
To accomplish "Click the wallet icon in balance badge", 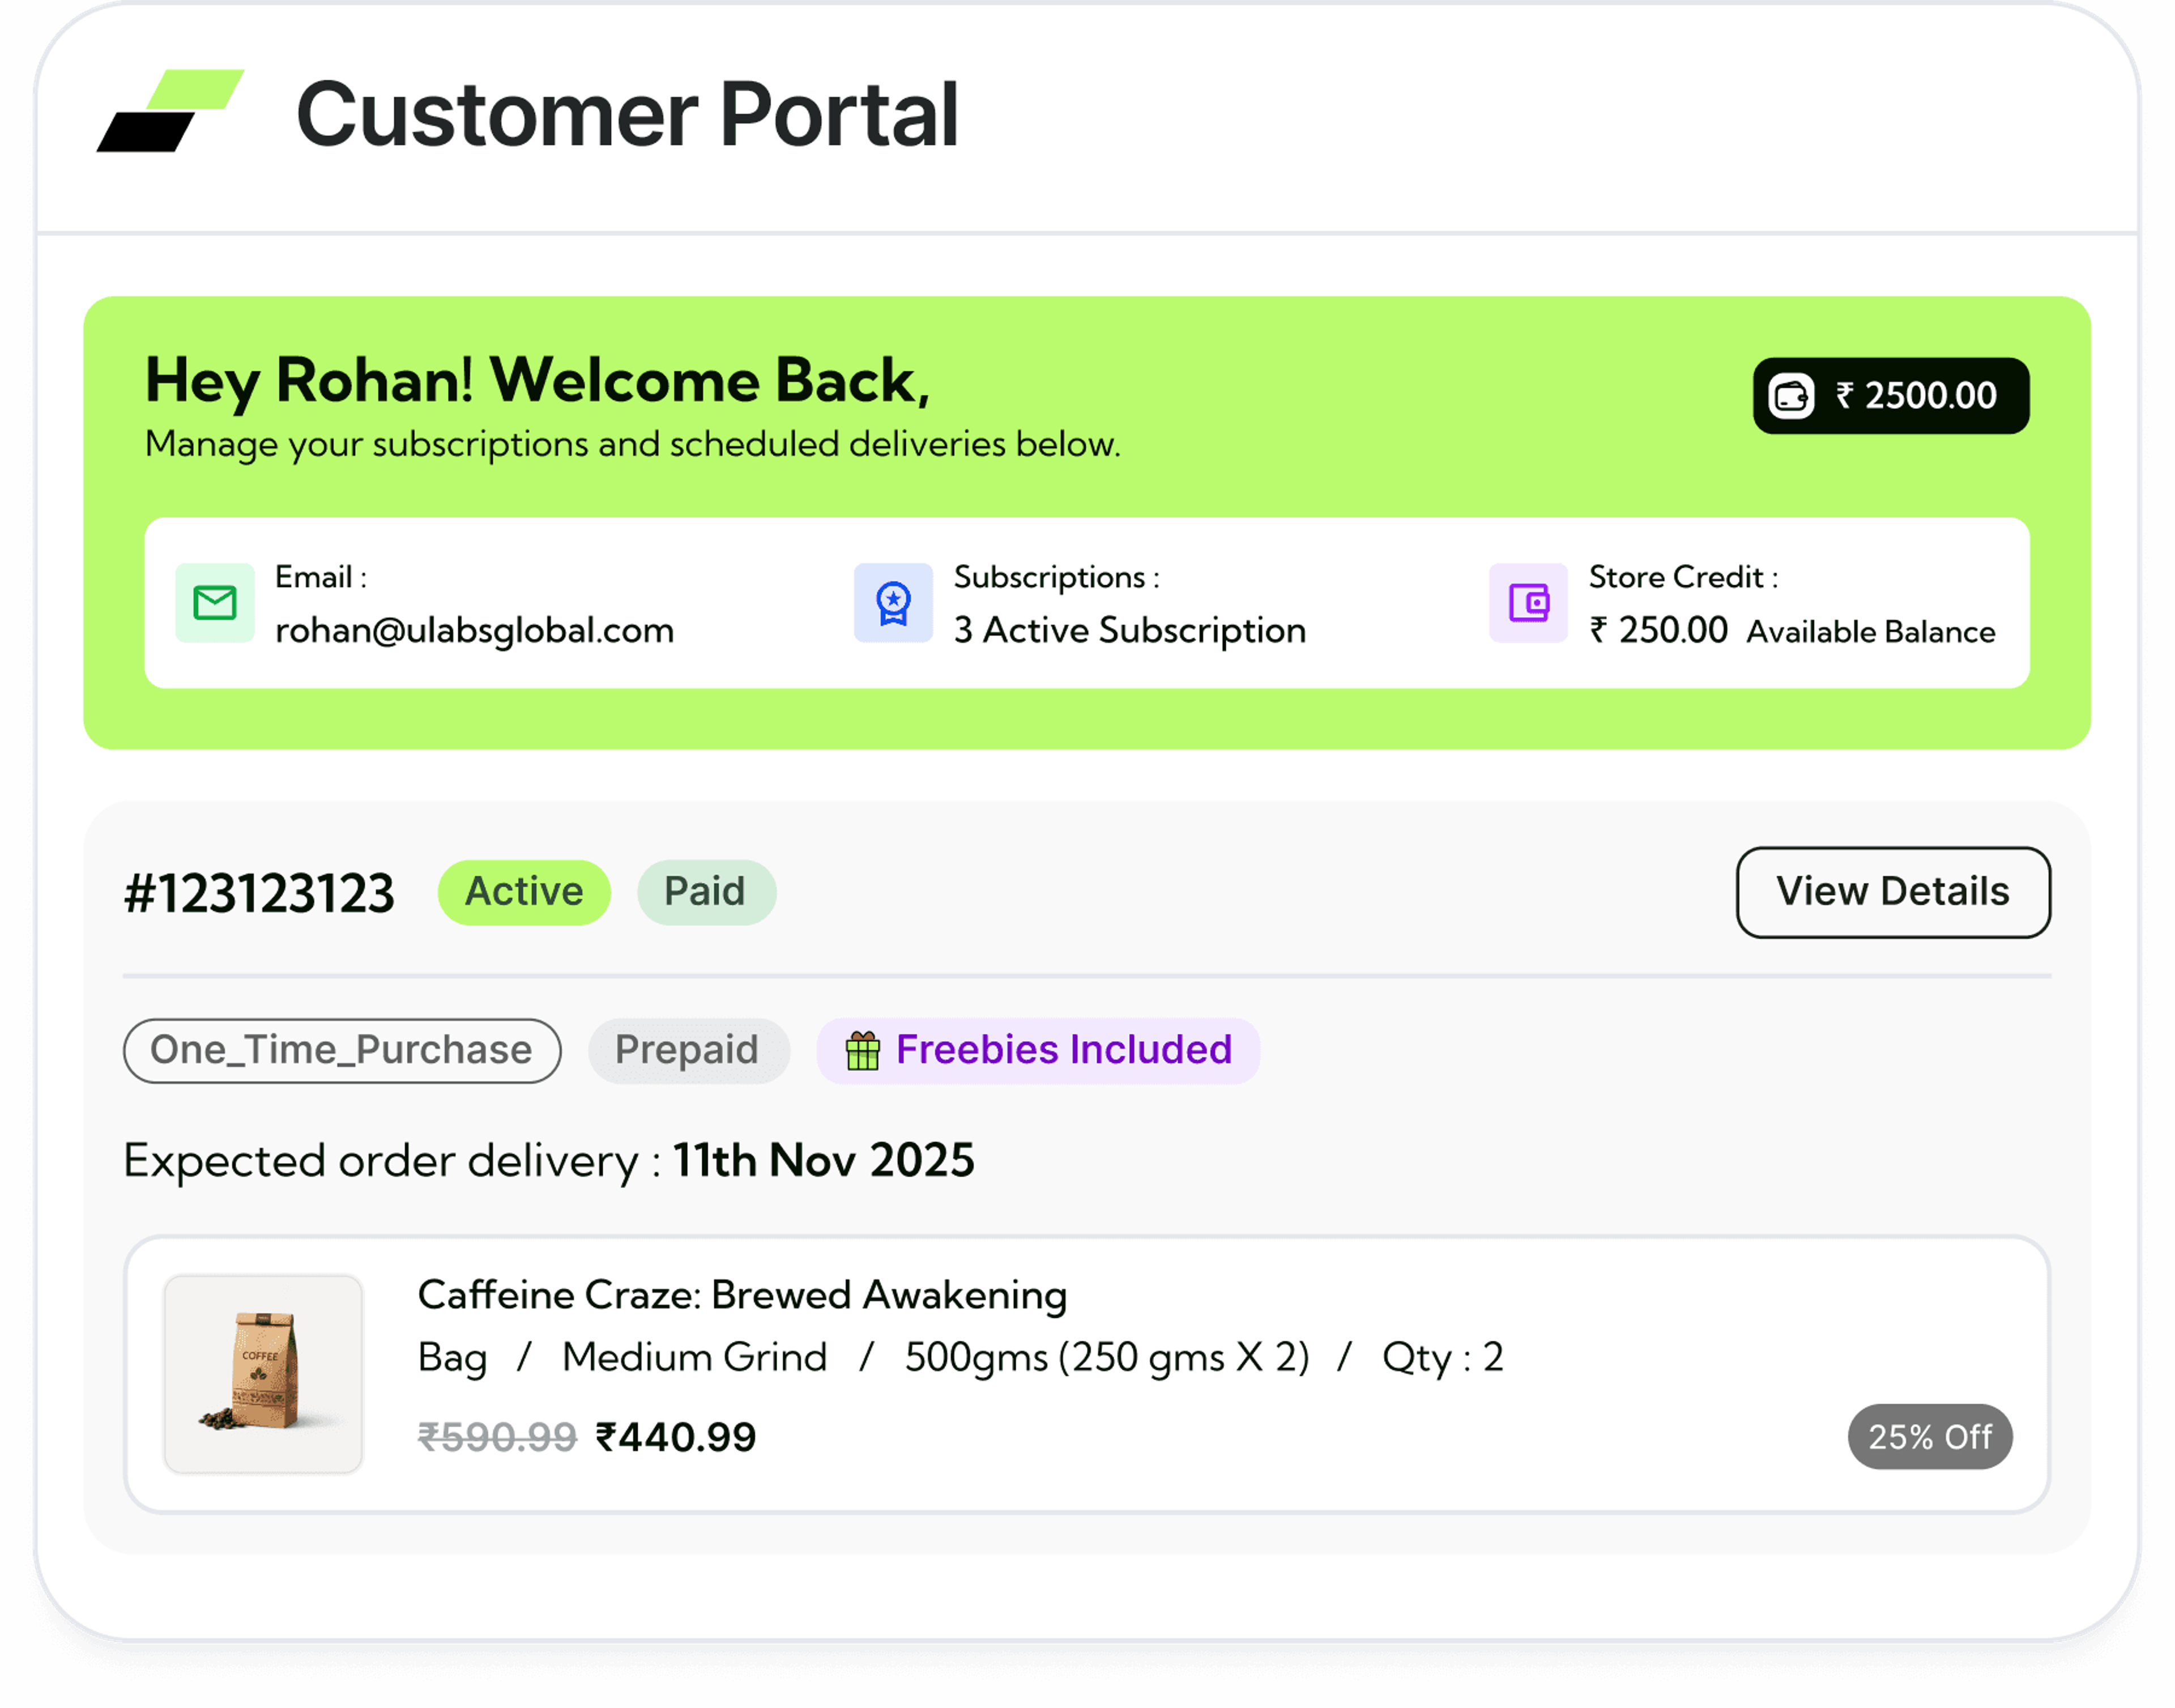I will pyautogui.click(x=1791, y=396).
